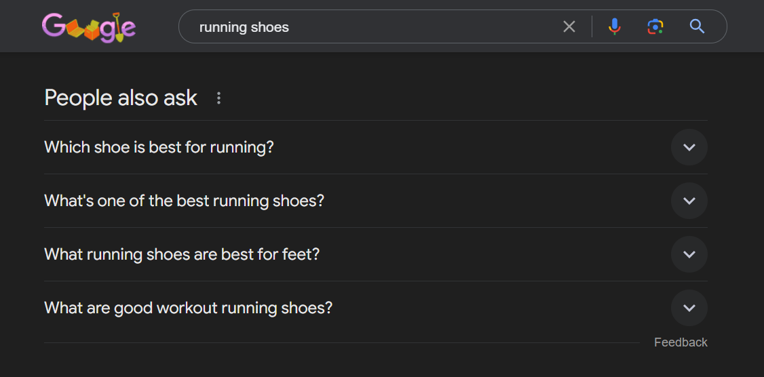The image size is (764, 377).
Task: Start voice search with the microphone icon
Action: (x=614, y=26)
